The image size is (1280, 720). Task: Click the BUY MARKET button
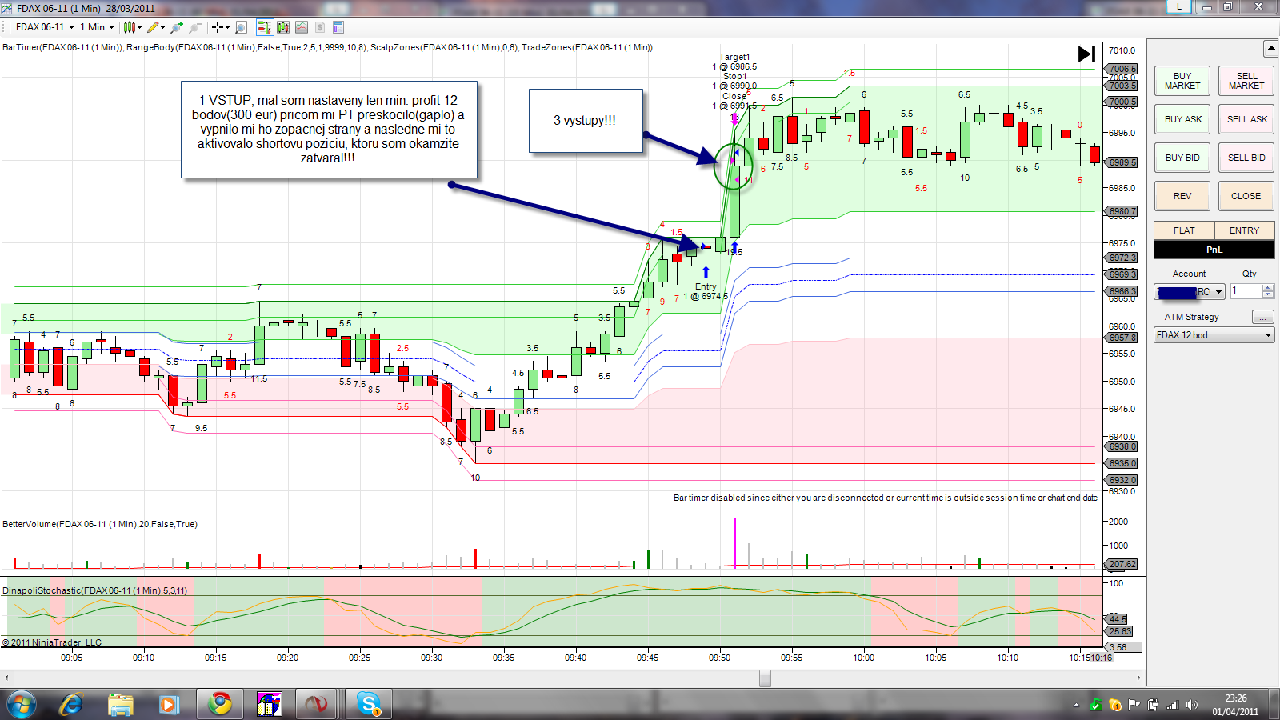click(x=1182, y=81)
